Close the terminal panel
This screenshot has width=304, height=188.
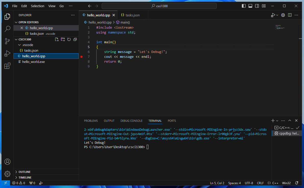tap(296, 121)
